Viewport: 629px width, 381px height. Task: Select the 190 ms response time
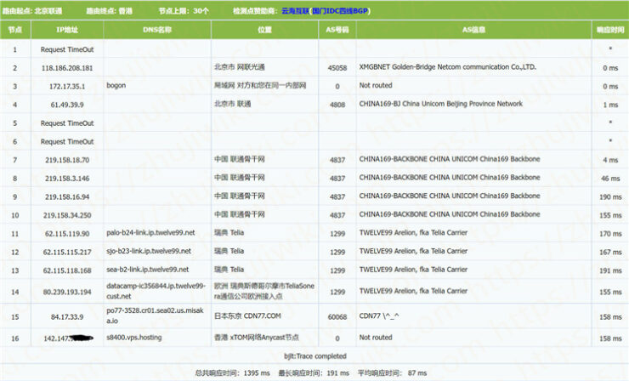pyautogui.click(x=610, y=196)
